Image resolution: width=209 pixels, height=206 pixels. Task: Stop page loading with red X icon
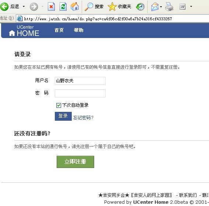51,7
